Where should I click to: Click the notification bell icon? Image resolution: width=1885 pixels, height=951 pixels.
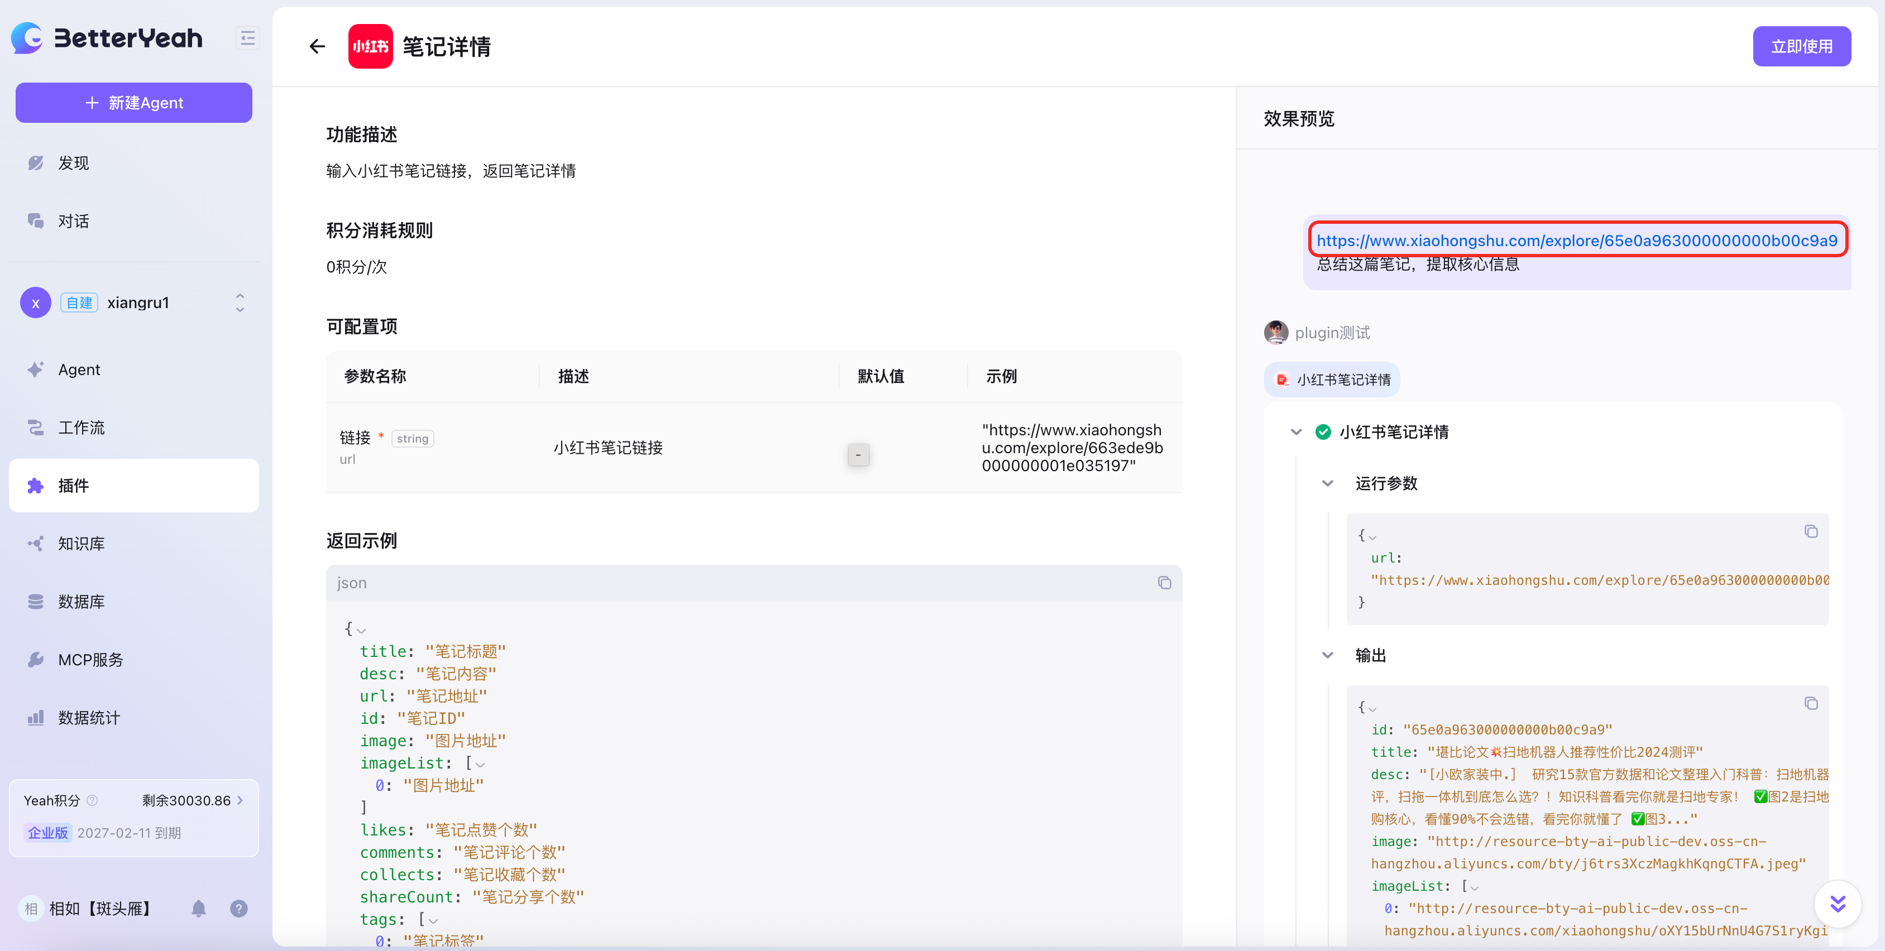point(198,909)
